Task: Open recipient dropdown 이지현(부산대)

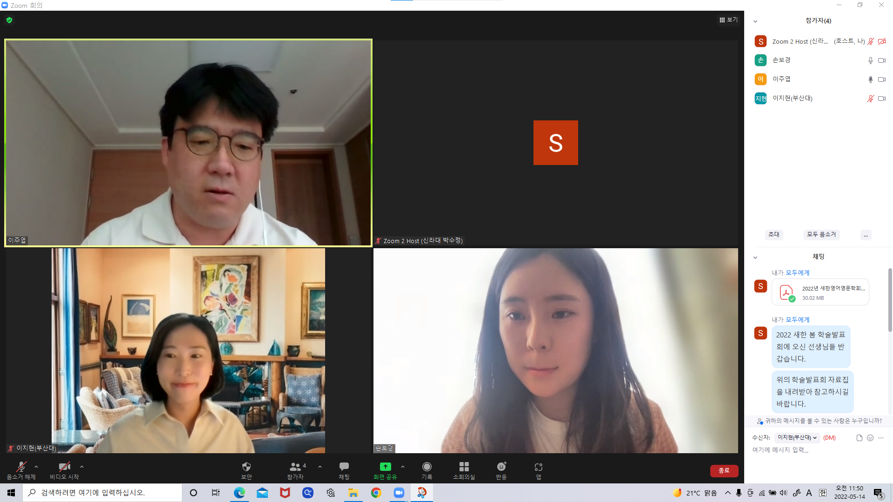Action: (797, 438)
